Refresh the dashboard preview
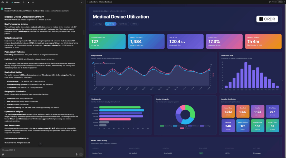Viewport: 286px width, 158px height. pos(270,2)
